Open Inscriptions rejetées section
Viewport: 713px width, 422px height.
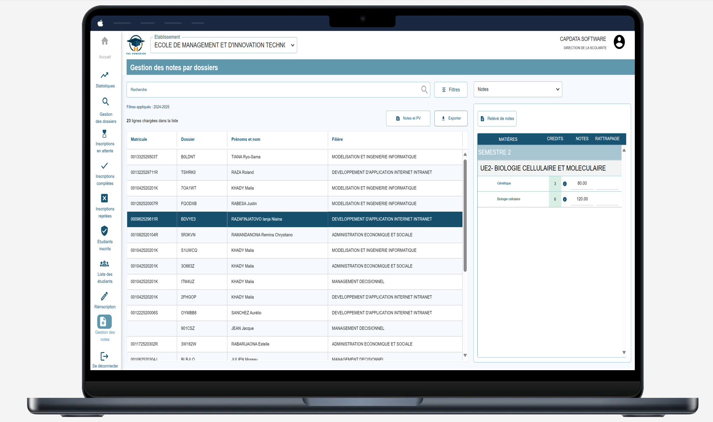point(105,198)
